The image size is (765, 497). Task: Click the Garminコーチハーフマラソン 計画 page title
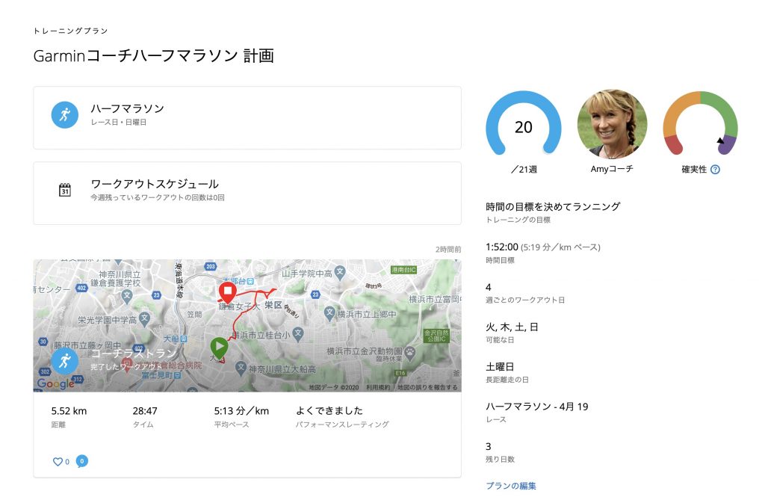tap(154, 55)
